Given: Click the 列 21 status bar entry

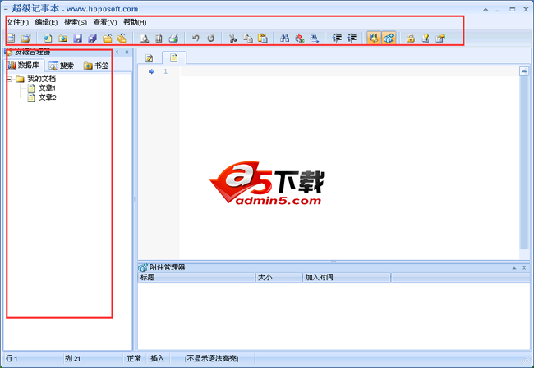Looking at the screenshot, I should tap(72, 358).
